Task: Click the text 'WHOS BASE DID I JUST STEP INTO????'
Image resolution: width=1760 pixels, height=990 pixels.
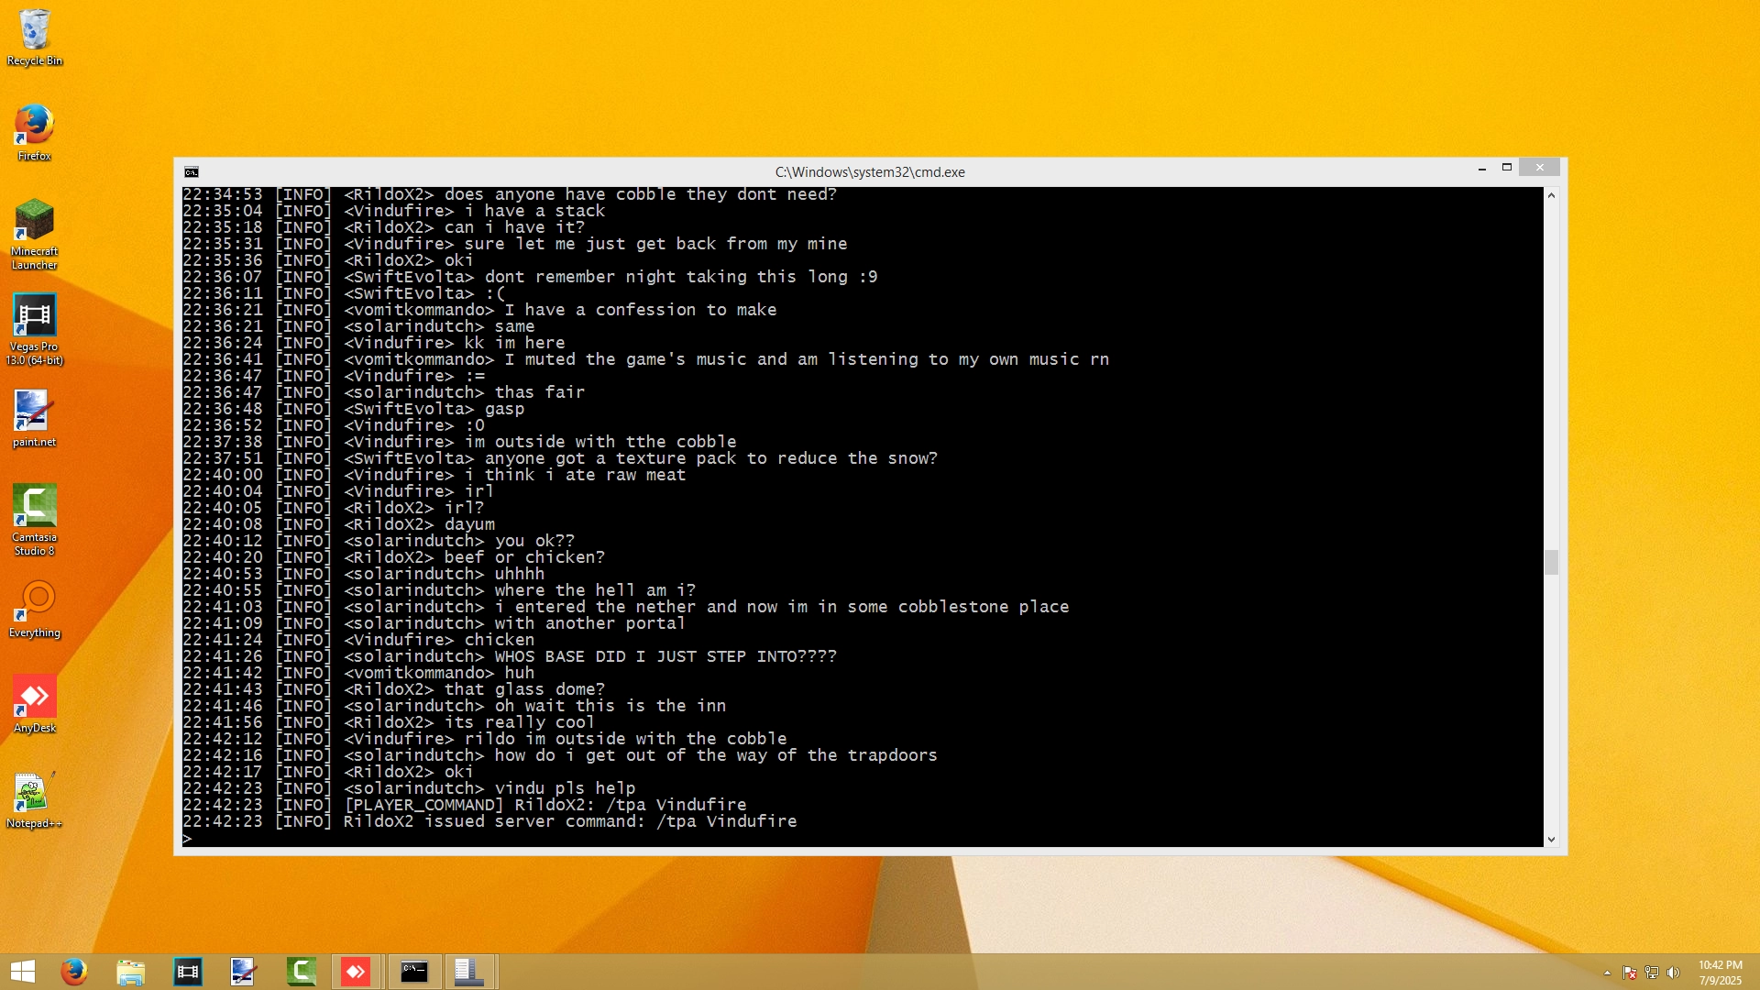Action: point(665,656)
